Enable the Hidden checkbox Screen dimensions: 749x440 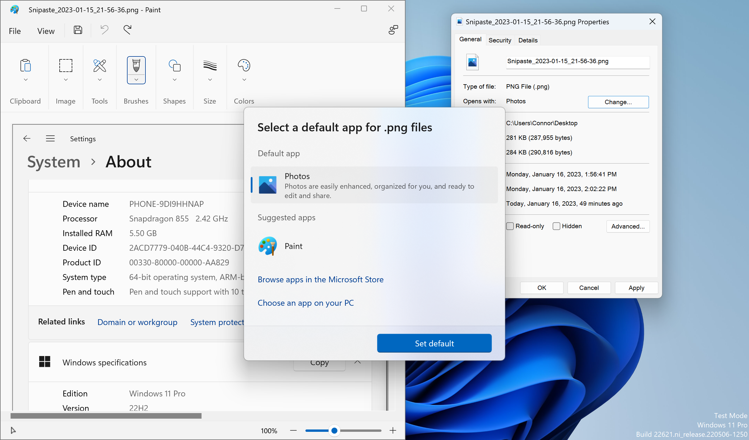[x=556, y=226]
